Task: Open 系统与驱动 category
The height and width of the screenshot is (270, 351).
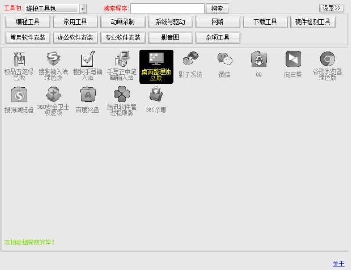Action: (170, 22)
